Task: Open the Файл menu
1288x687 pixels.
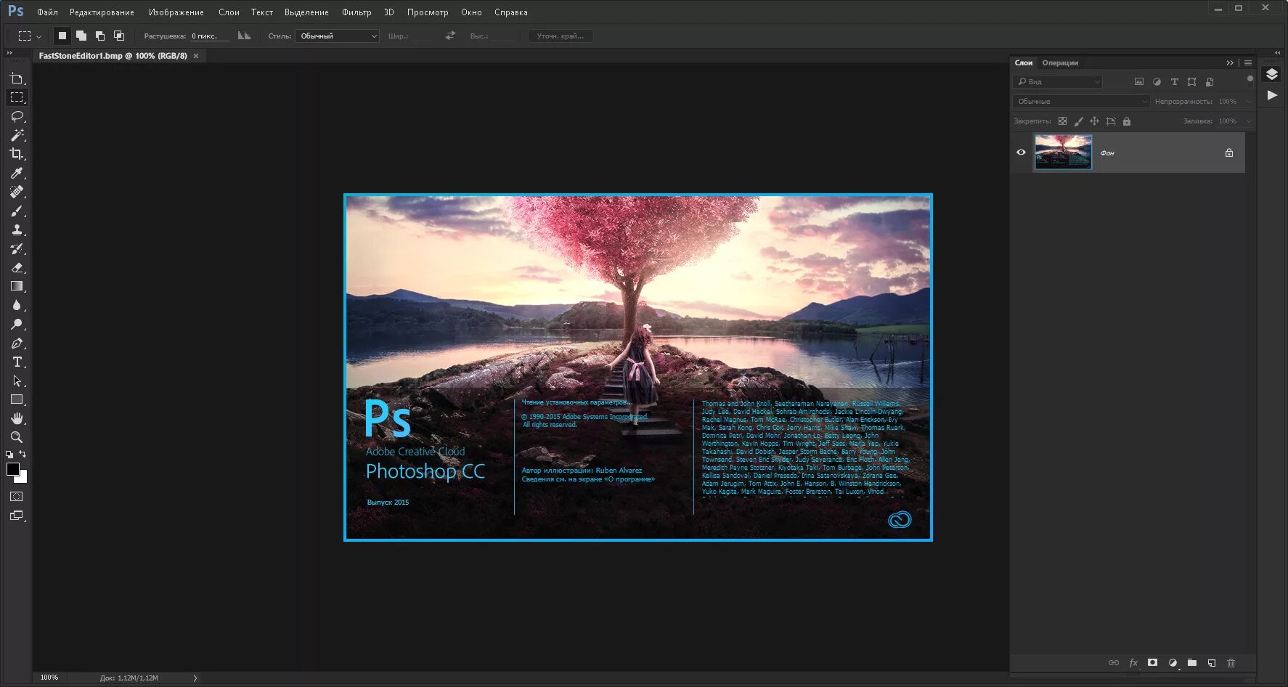Action: (47, 12)
